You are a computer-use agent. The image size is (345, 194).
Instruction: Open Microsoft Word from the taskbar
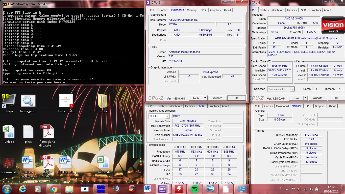[147, 189]
